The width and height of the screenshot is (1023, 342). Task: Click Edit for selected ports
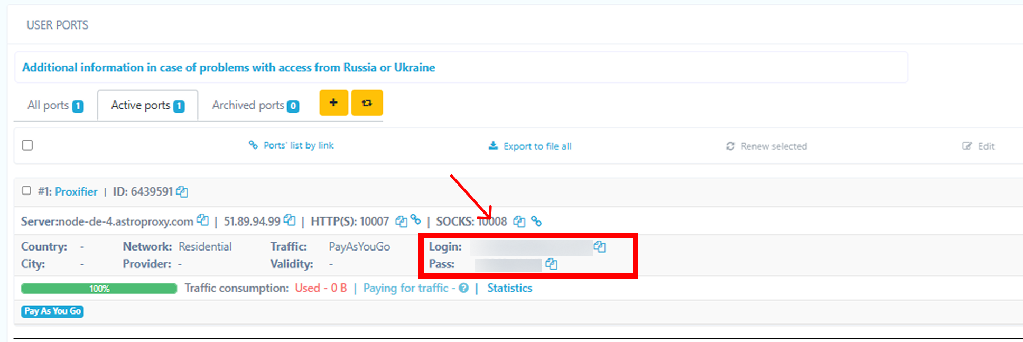(979, 146)
